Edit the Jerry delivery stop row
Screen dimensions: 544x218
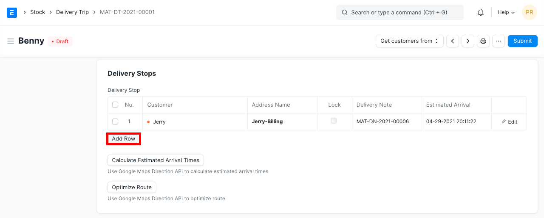(509, 121)
